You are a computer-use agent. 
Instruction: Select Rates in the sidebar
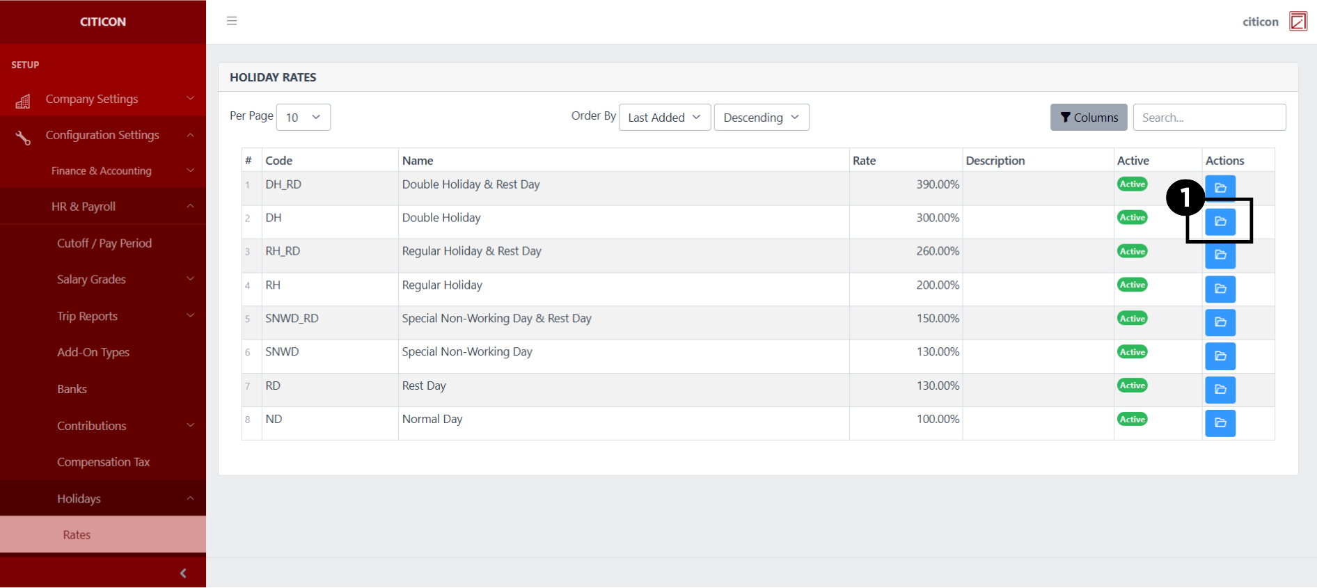coord(77,535)
